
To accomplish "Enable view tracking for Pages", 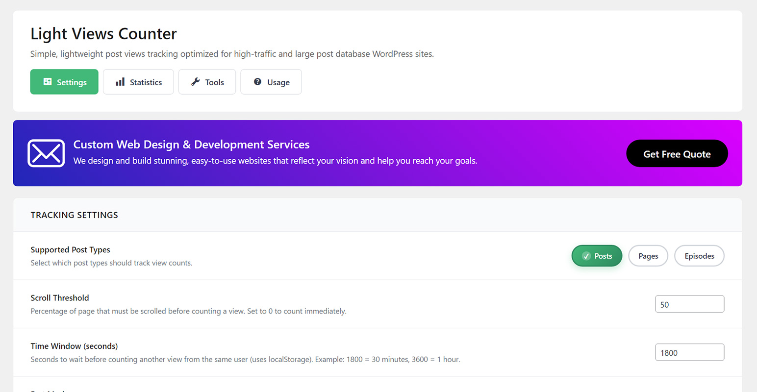I will (x=648, y=256).
